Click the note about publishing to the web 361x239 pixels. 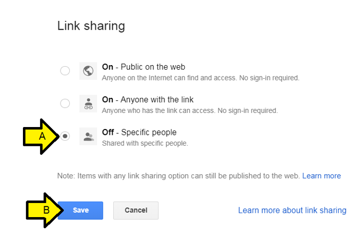point(179,176)
